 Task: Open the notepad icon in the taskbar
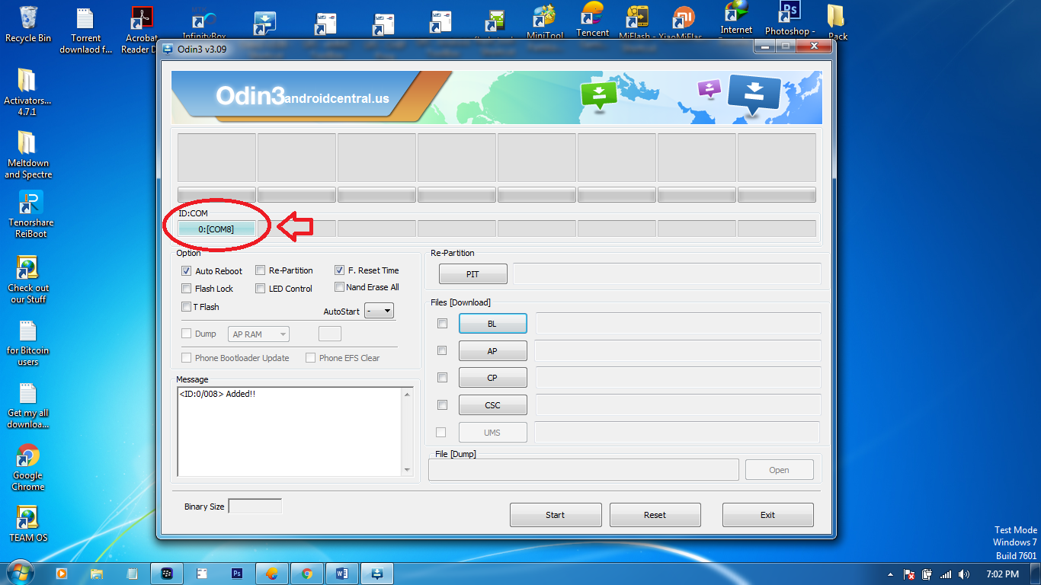132,574
